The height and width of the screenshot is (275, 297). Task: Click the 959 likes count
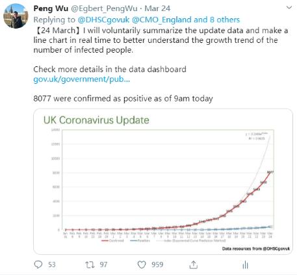coord(157,265)
